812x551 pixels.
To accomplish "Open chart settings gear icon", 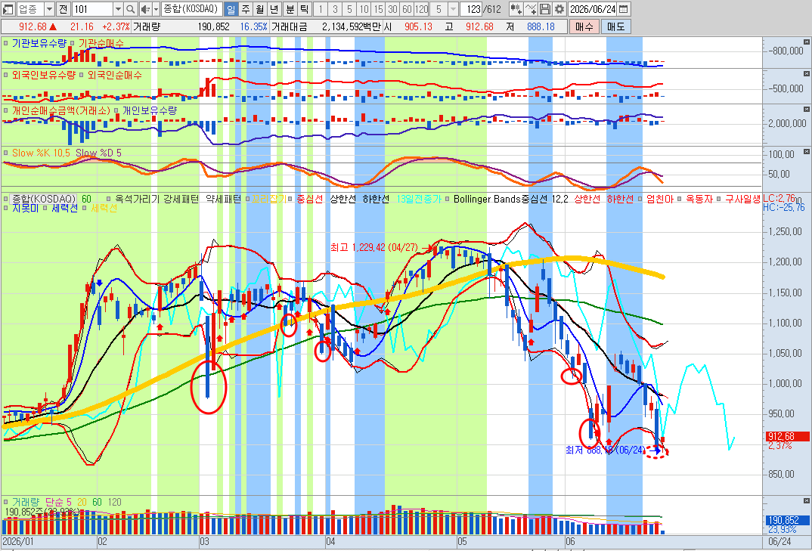I will [559, 9].
